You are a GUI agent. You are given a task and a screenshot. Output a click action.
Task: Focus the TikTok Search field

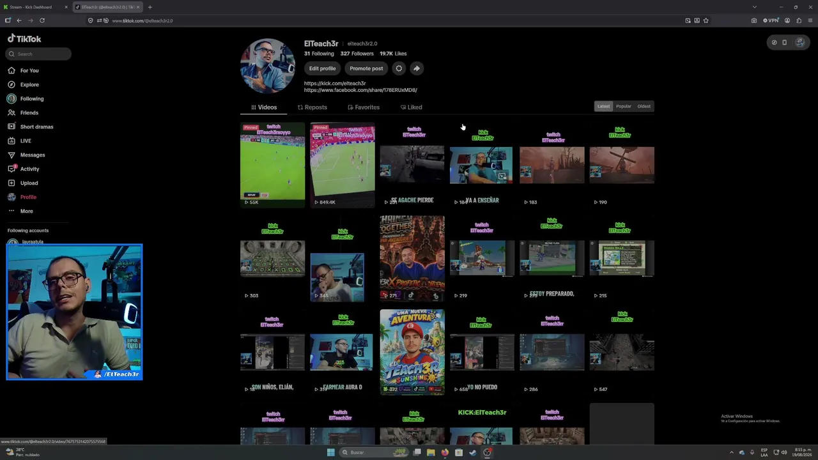39,54
